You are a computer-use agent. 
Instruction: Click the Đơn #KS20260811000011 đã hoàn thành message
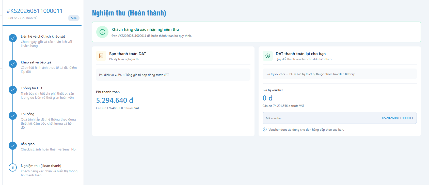[152, 36]
